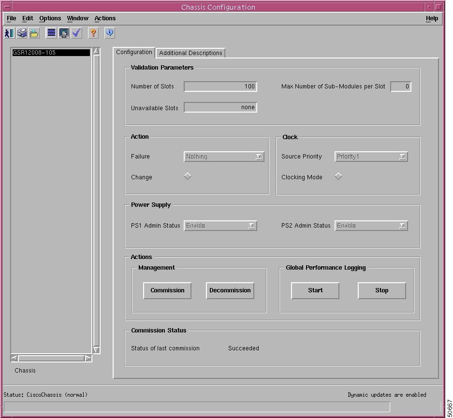
Task: Click the Chassis label under the list
Action: pyautogui.click(x=25, y=371)
